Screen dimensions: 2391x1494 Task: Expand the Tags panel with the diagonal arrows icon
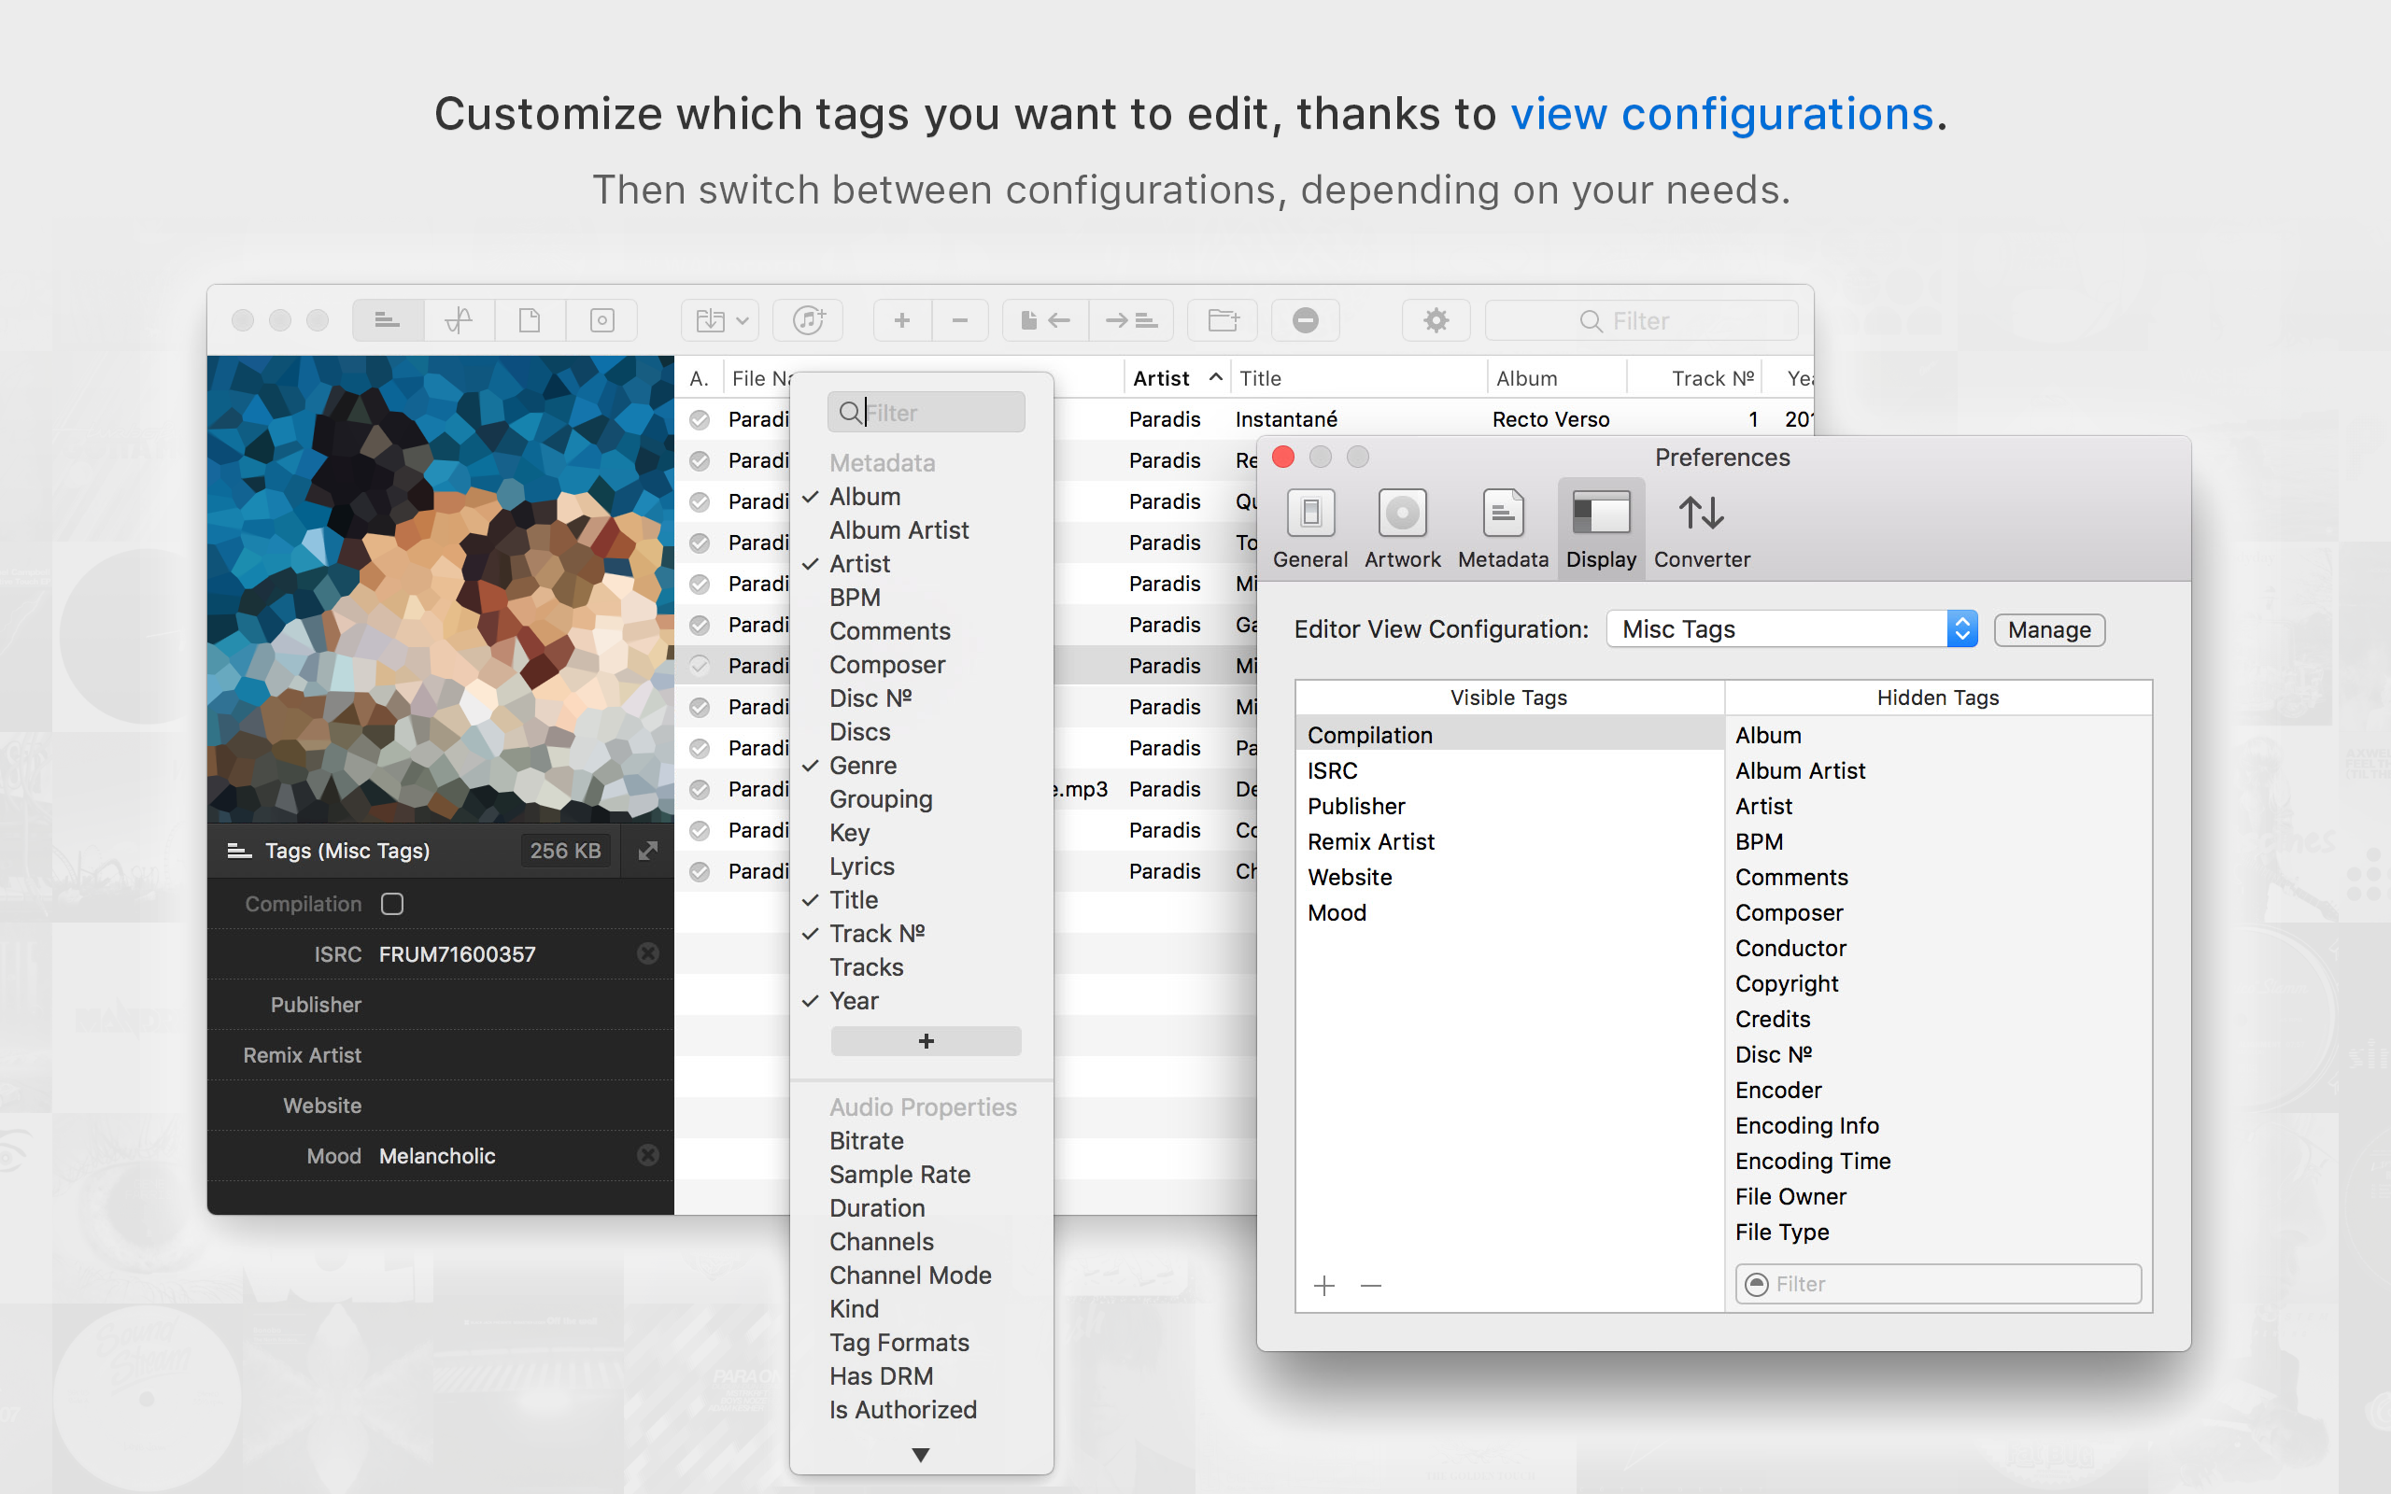647,850
